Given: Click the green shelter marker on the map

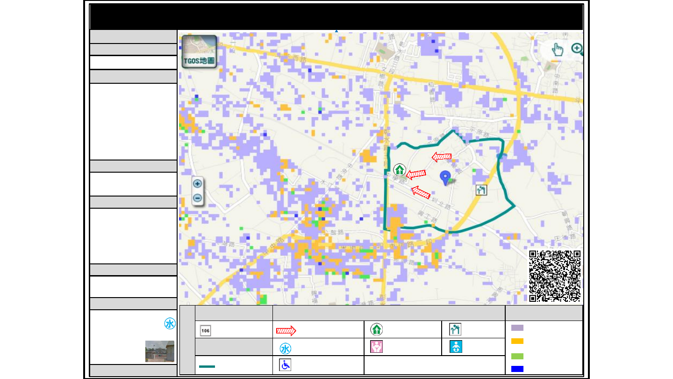Looking at the screenshot, I should click(399, 169).
